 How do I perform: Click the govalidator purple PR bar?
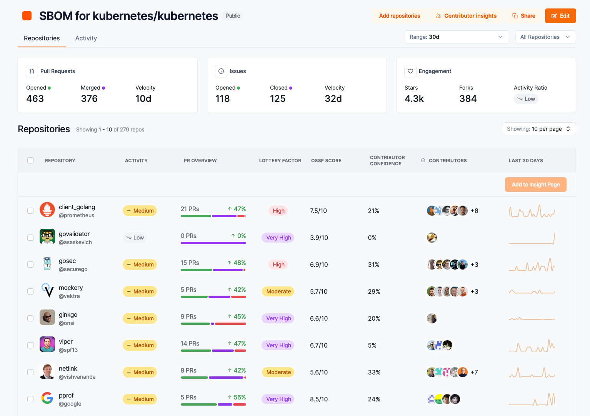click(x=213, y=243)
